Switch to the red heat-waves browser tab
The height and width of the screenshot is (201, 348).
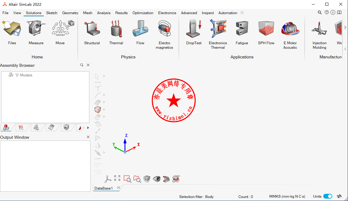[x=21, y=127]
